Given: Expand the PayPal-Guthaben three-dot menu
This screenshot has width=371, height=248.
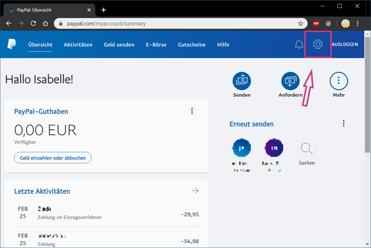Looking at the screenshot, I should point(192,111).
